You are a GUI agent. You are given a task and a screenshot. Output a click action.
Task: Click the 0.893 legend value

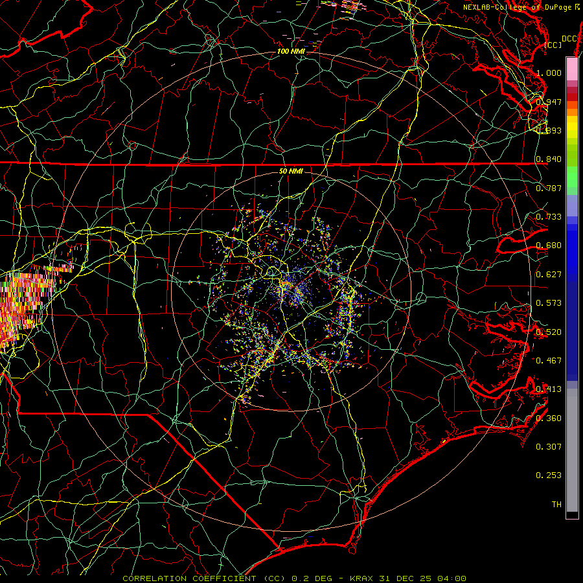549,130
